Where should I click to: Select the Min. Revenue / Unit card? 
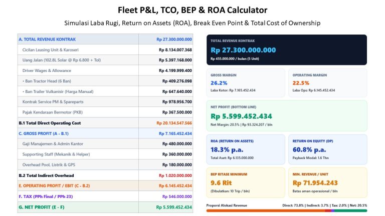pos(327,182)
